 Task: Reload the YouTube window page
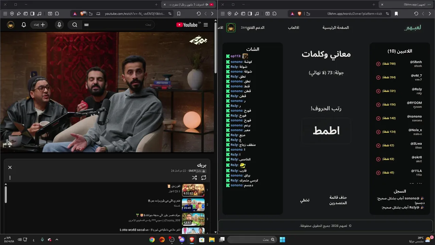pyautogui.click(x=198, y=14)
